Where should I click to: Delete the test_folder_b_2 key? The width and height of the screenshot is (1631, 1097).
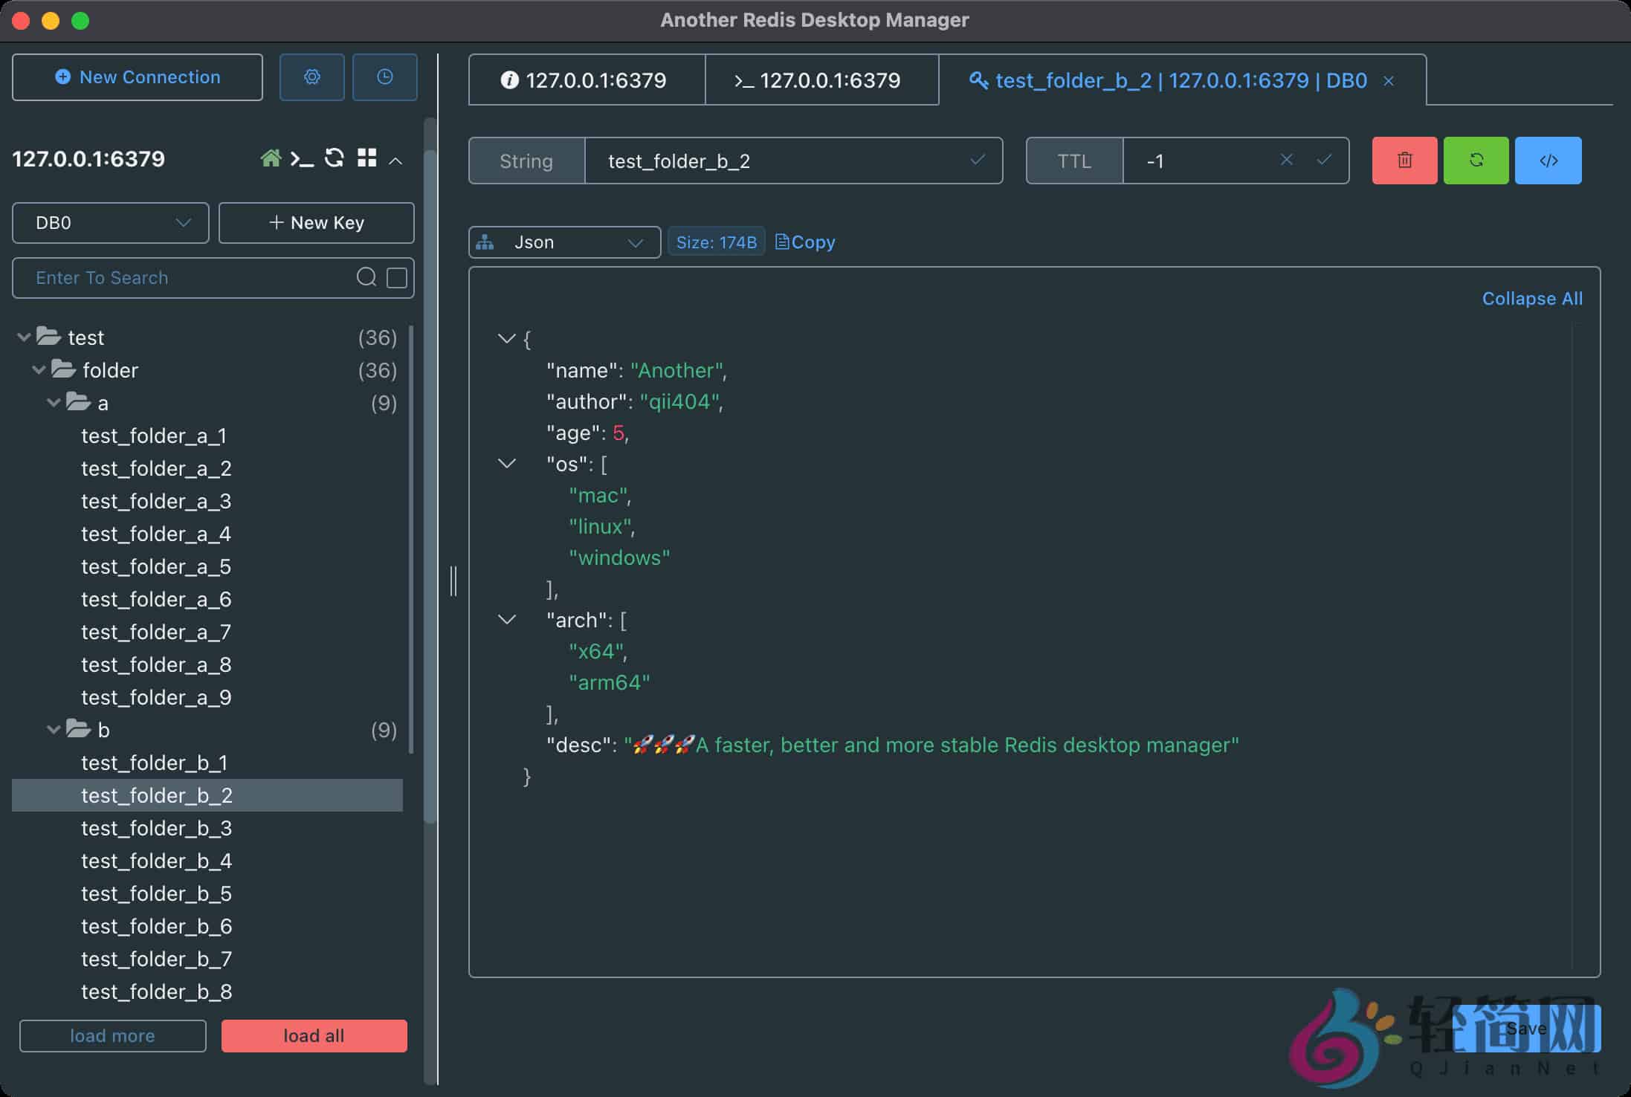click(1404, 160)
